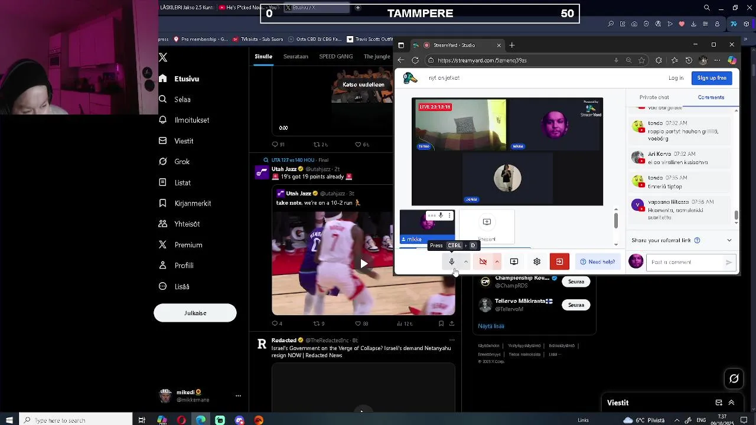This screenshot has width=756, height=425.
Task: Bookmark the Utah Jazz post
Action: tap(441, 323)
